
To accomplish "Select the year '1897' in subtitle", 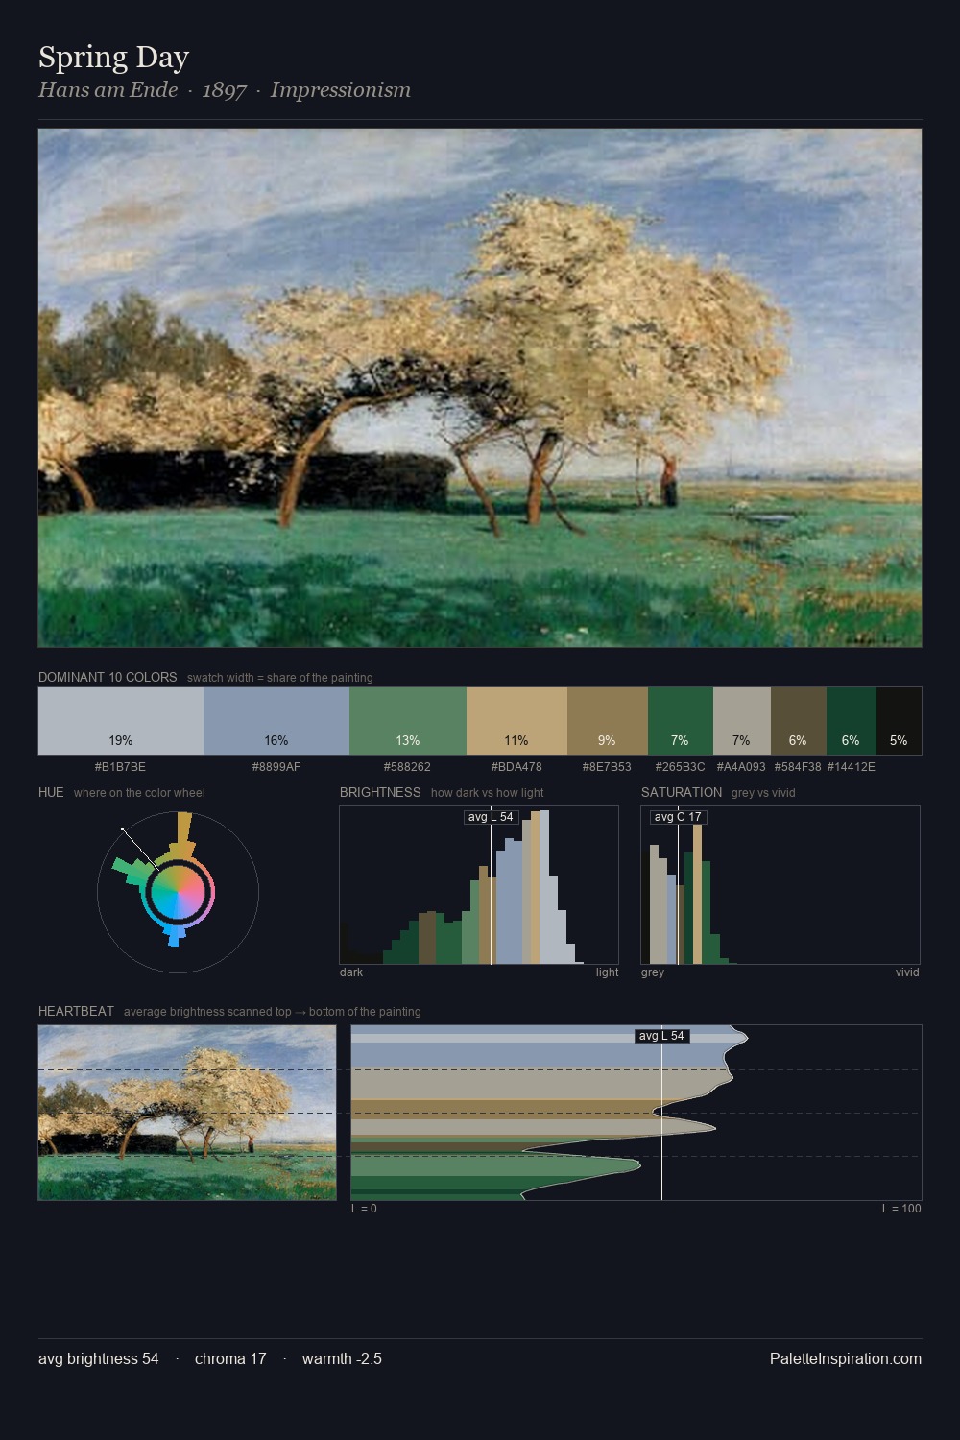I will point(225,90).
